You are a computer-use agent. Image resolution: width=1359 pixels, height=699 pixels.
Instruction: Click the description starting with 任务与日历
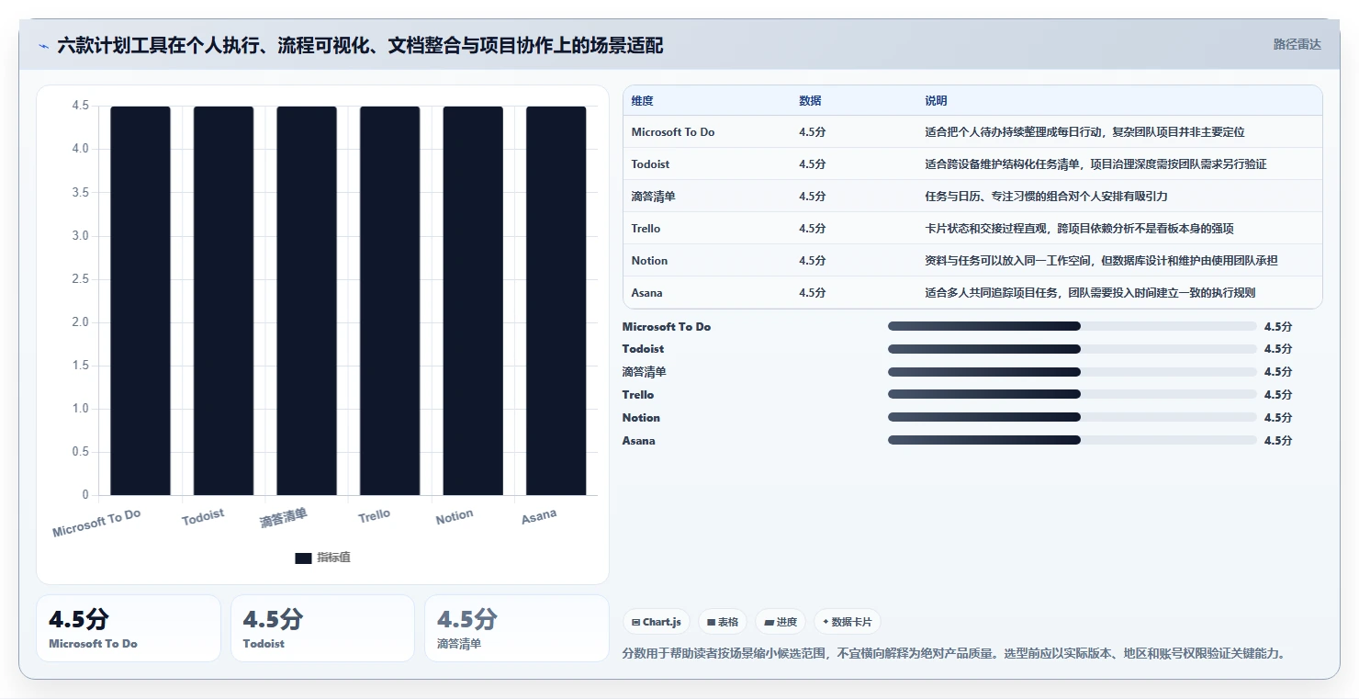tap(1046, 197)
